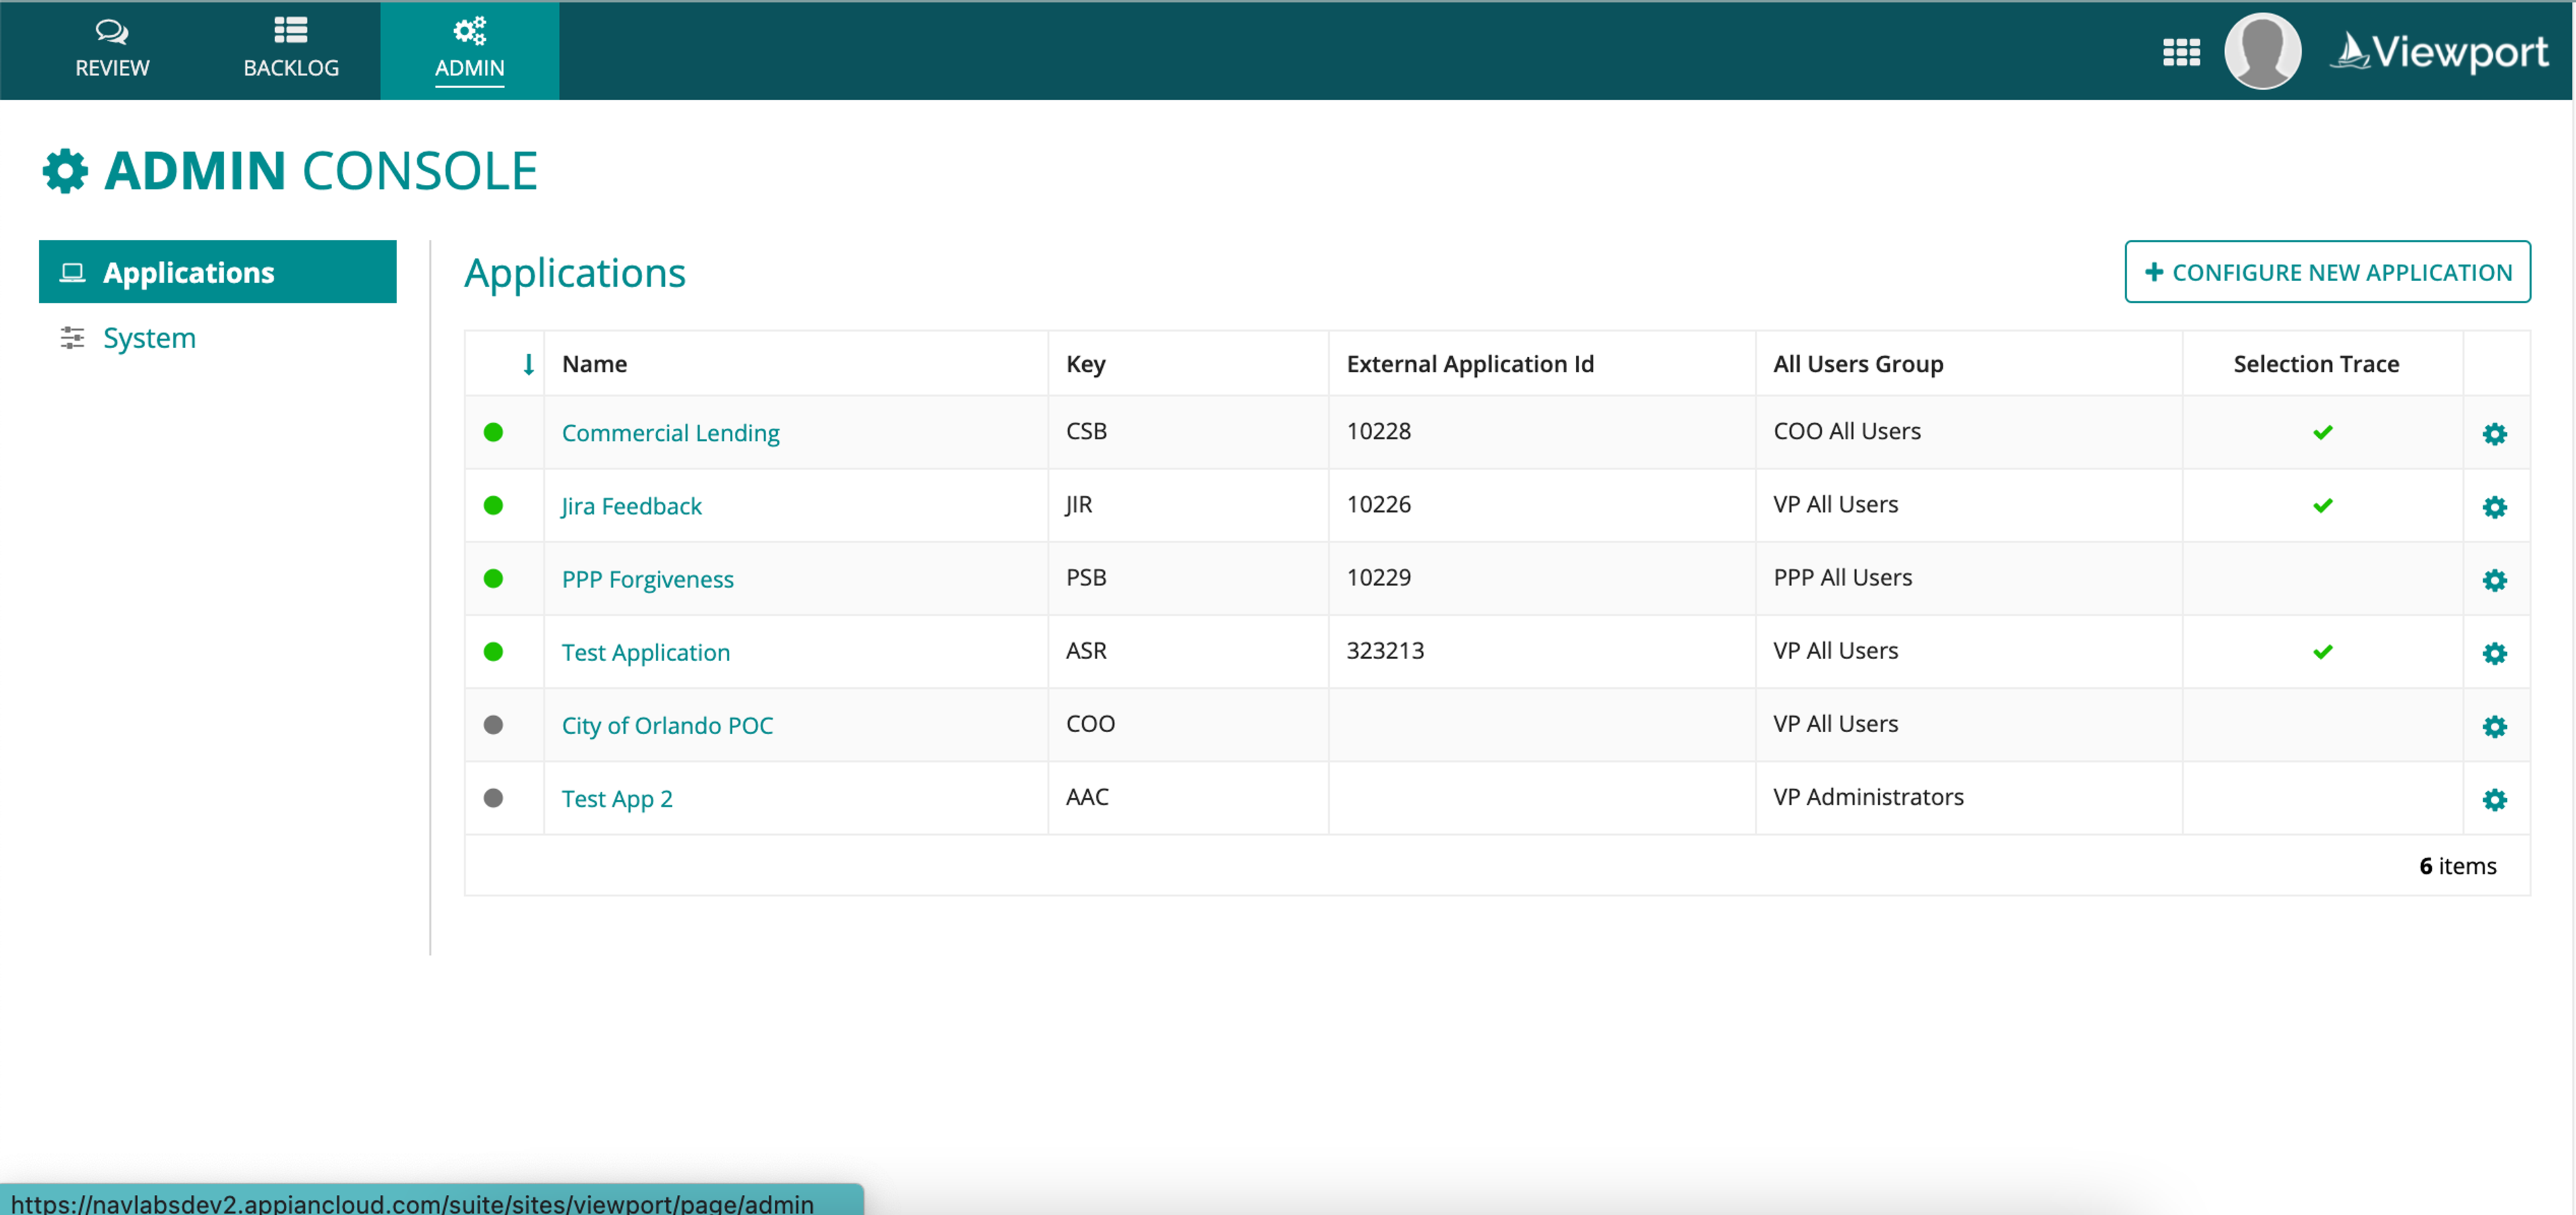
Task: Click COO All Users group cell
Action: tap(1847, 430)
